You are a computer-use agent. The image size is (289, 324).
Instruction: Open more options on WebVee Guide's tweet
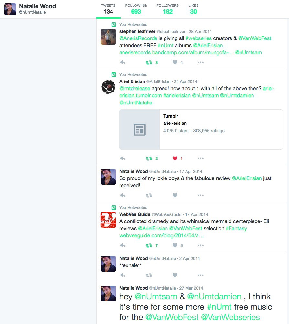tap(200, 245)
